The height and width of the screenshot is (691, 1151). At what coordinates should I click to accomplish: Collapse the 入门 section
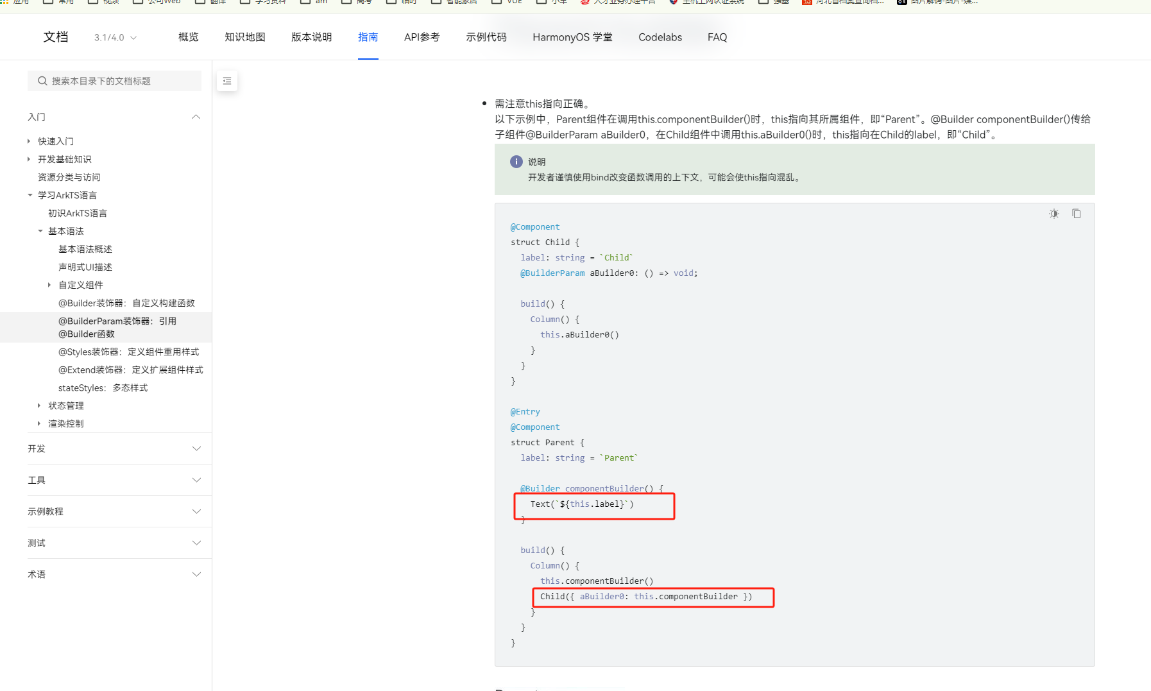(x=196, y=117)
